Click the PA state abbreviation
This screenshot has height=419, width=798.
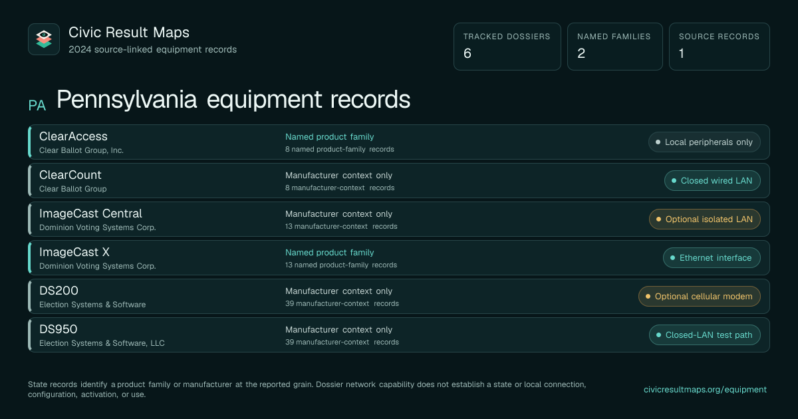pyautogui.click(x=37, y=105)
